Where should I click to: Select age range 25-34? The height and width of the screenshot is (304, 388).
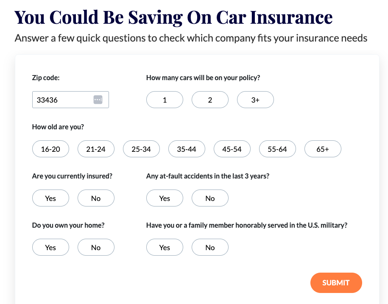(x=141, y=149)
